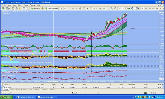Switch chart to bar chart mode
The image size is (165, 99).
pos(100,8)
